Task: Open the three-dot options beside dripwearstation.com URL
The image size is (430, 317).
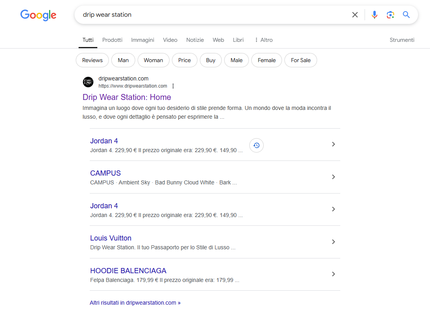Action: 173,86
